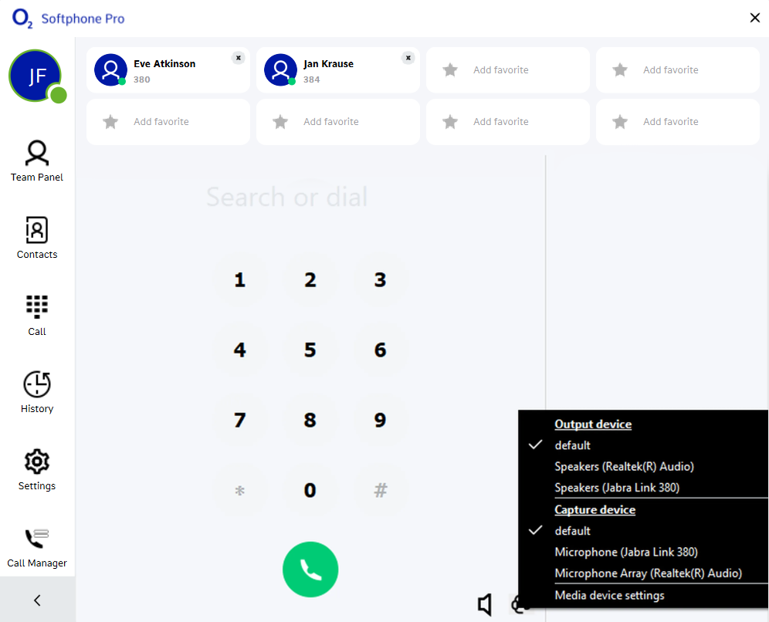769x622 pixels.
Task: Open call History
Action: coord(37,393)
